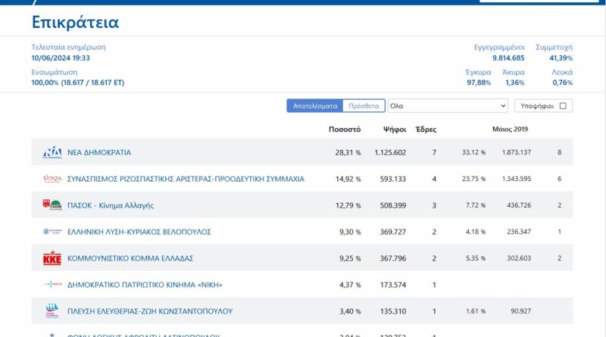Screen dimensions: 606x337
Task: Click the ΠΑΣΟΚ party logo icon
Action: pyautogui.click(x=52, y=205)
